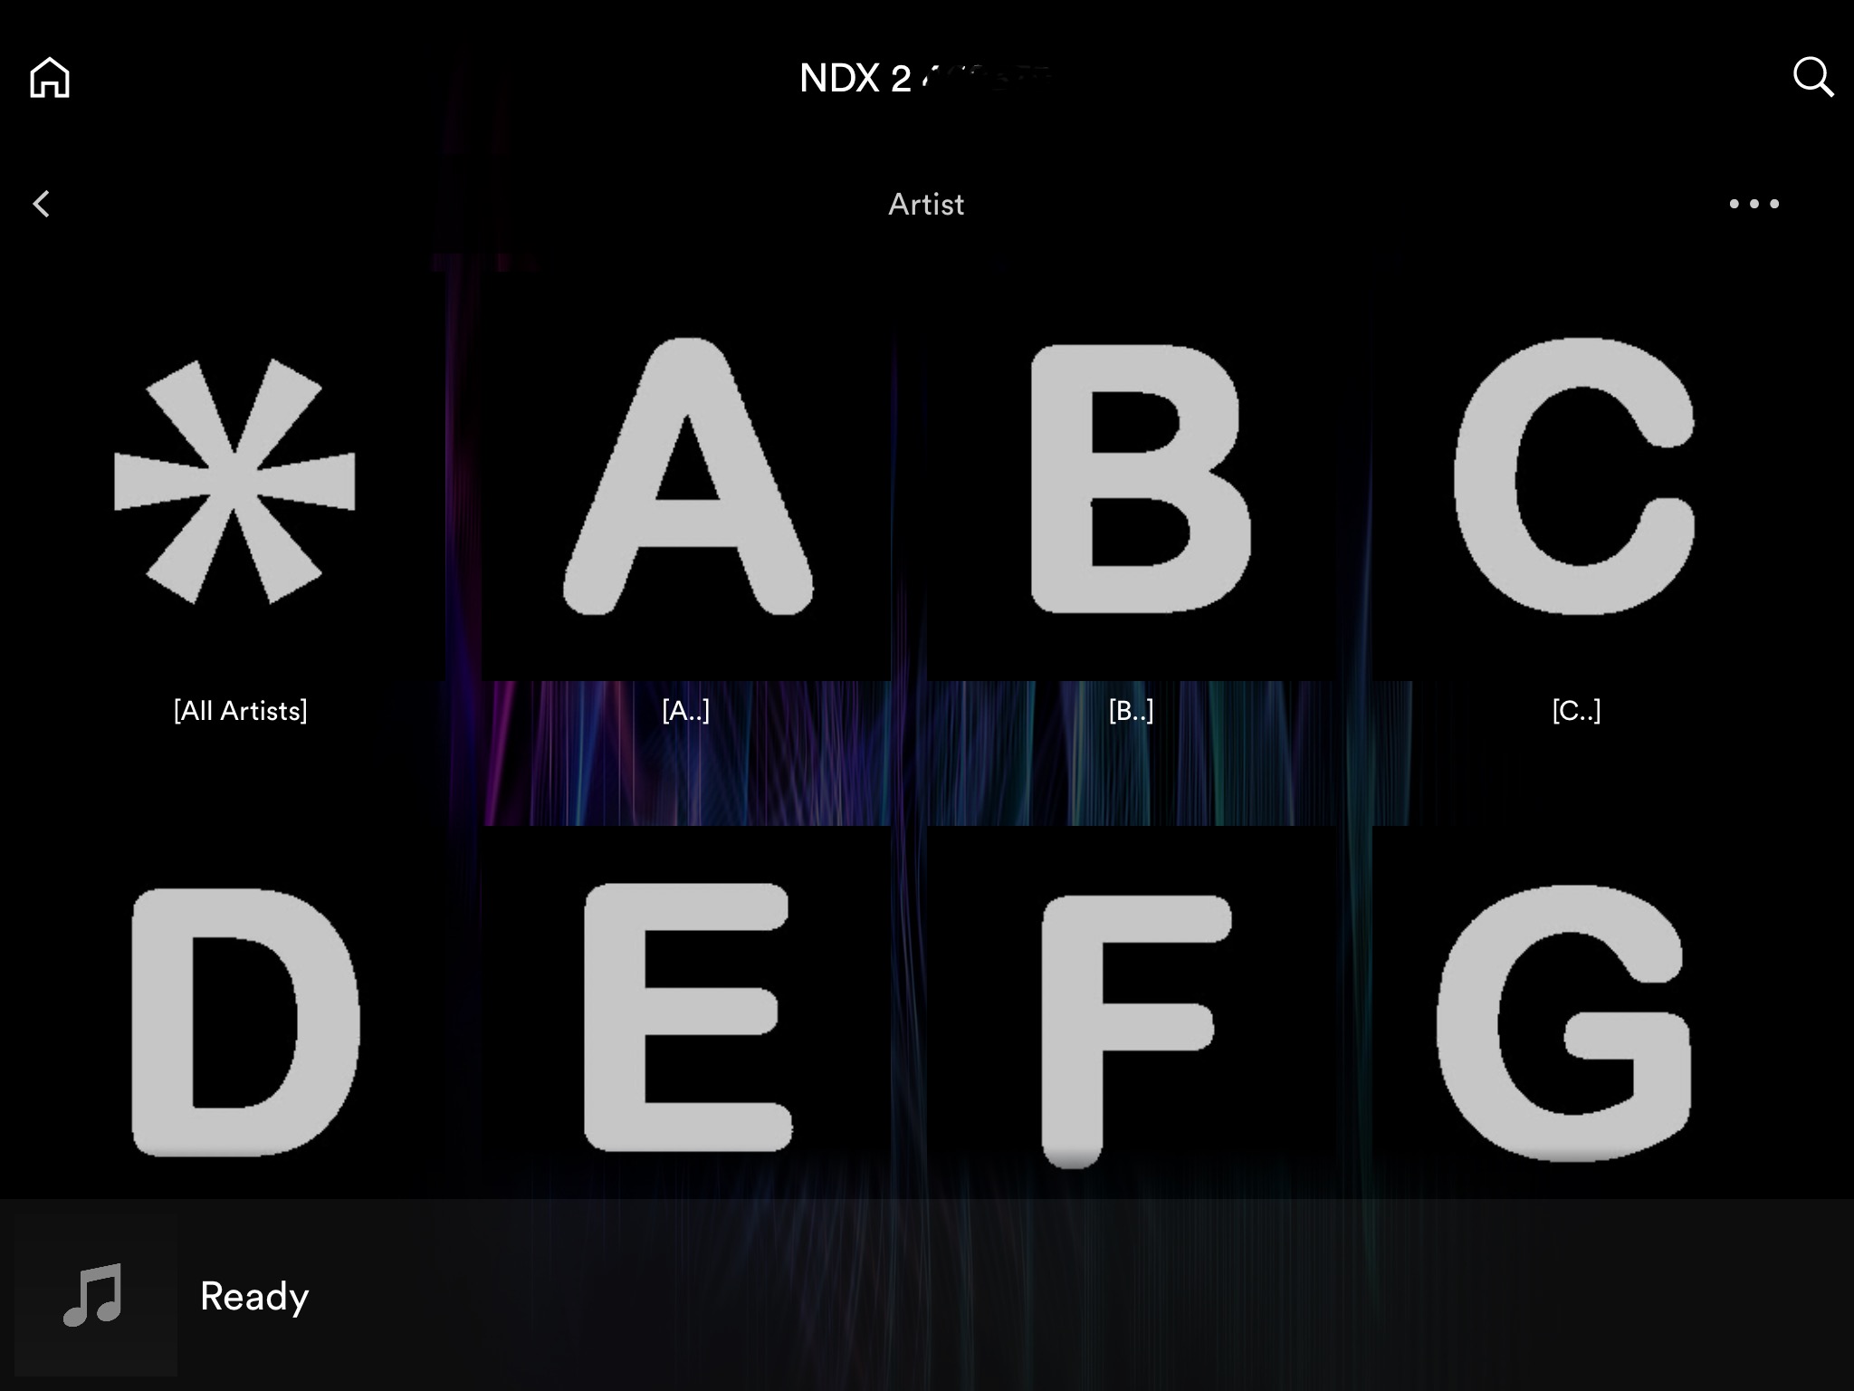This screenshot has width=1854, height=1391.
Task: Go to the home screen icon
Action: tap(50, 78)
